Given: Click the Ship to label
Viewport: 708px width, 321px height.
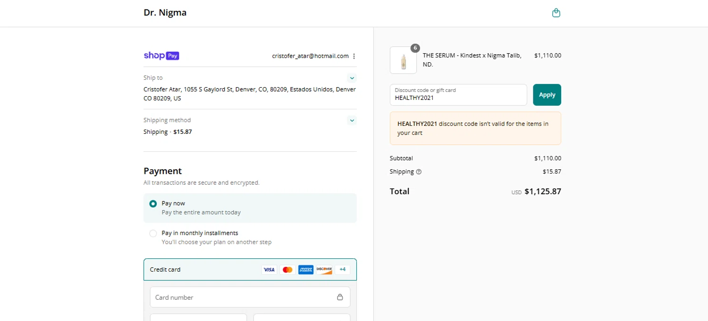Looking at the screenshot, I should pyautogui.click(x=153, y=78).
